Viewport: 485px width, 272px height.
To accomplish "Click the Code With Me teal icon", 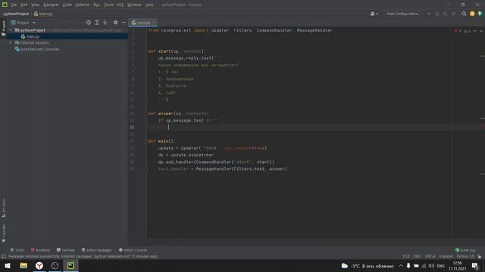I will pos(480,14).
